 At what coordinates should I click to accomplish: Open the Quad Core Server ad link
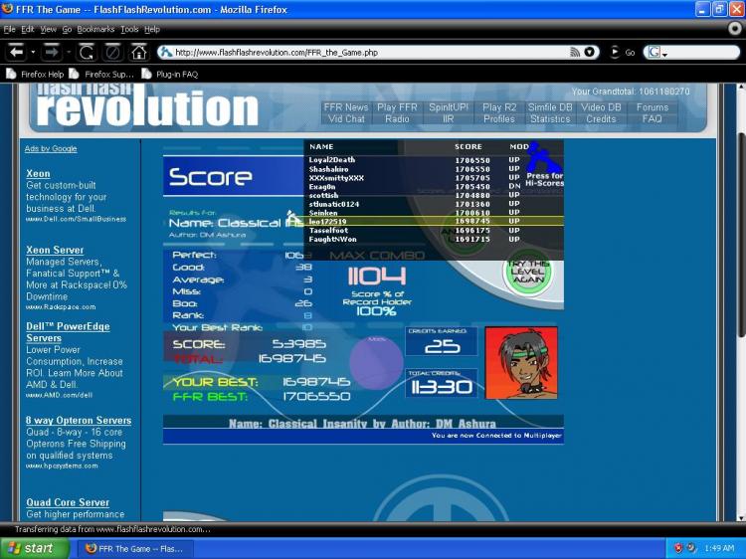[x=68, y=502]
